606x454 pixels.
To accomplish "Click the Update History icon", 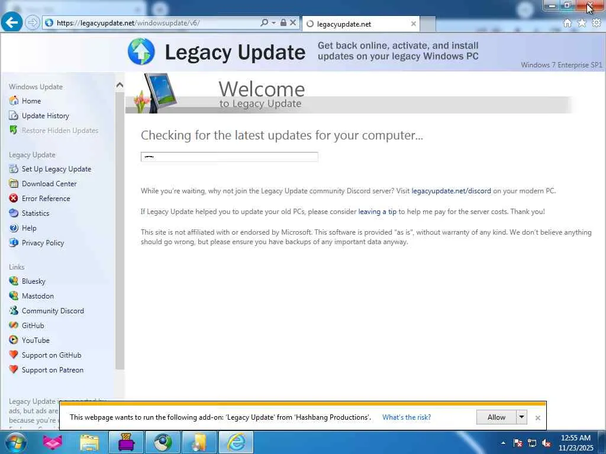I will tap(14, 116).
